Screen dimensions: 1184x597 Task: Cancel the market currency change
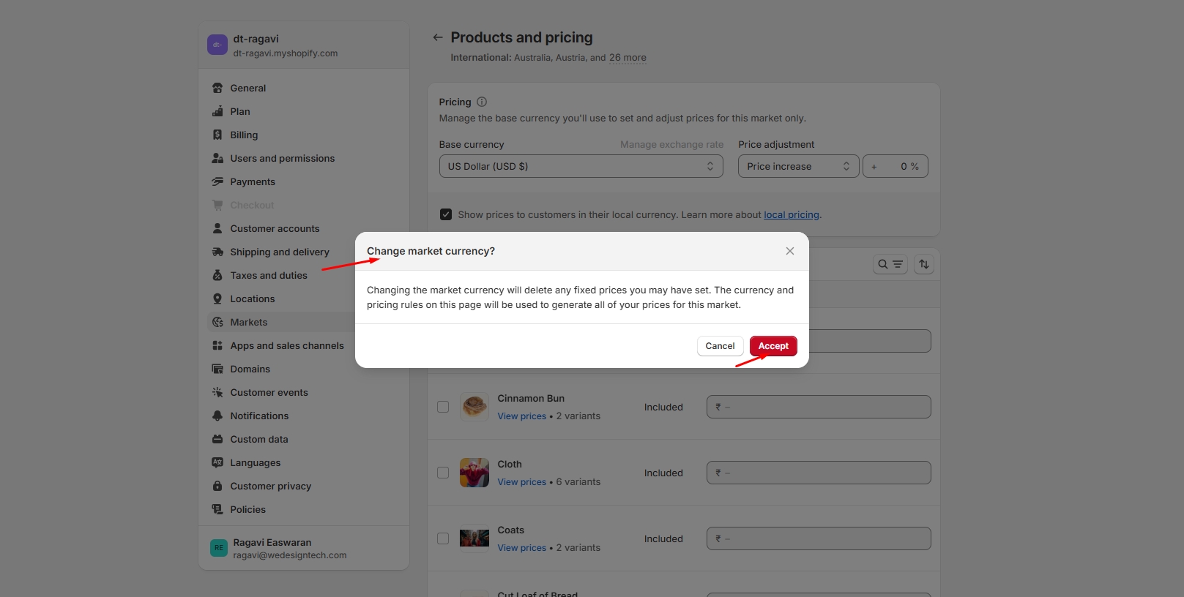tap(719, 346)
